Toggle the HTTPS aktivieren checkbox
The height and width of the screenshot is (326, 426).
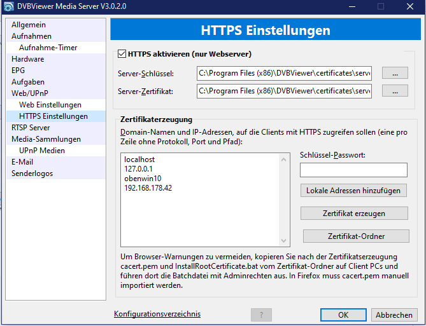click(122, 54)
